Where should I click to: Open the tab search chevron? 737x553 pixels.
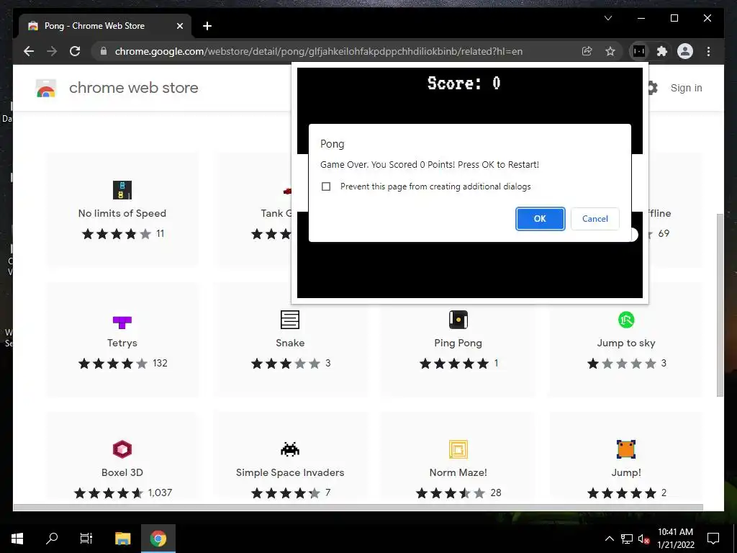607,18
